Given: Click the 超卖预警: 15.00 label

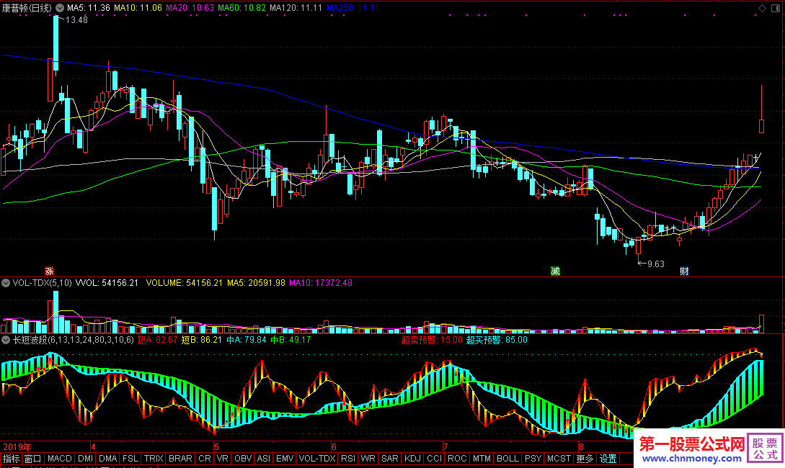Looking at the screenshot, I should 432,340.
